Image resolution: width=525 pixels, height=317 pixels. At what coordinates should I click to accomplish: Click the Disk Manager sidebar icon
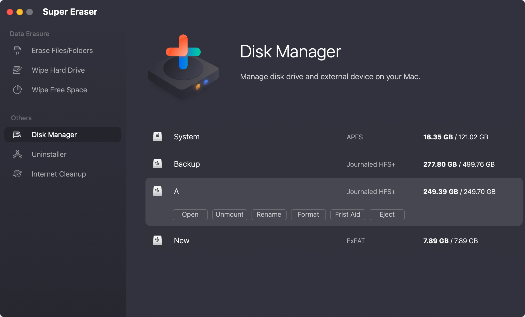[x=17, y=134]
